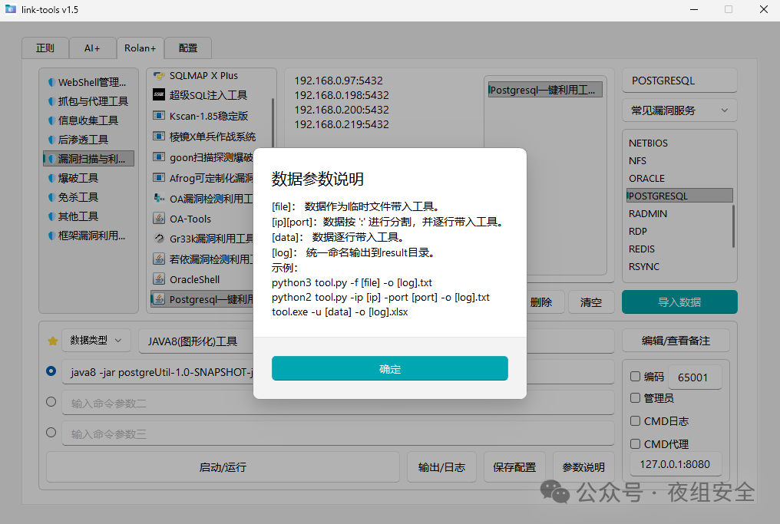Enable the 编码 checkbox
Screen dimensions: 780x524
635,377
